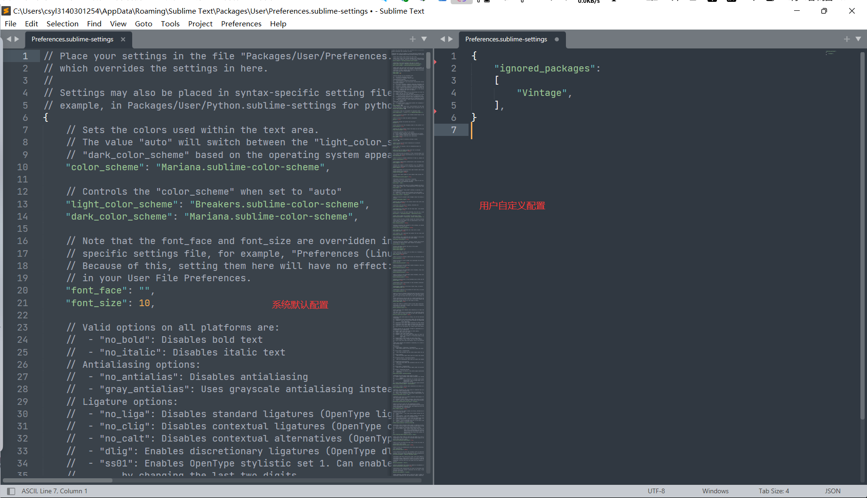867x498 pixels.
Task: Open the Preferences menu
Action: click(x=241, y=24)
